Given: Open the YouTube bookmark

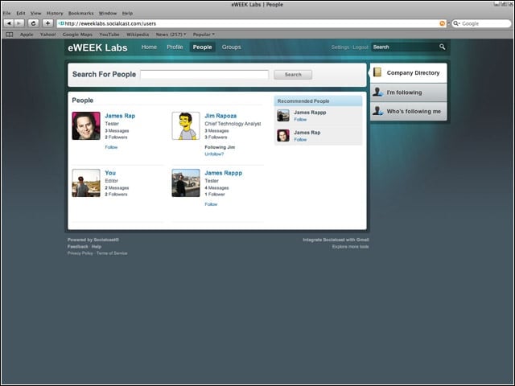Looking at the screenshot, I should click(x=109, y=35).
